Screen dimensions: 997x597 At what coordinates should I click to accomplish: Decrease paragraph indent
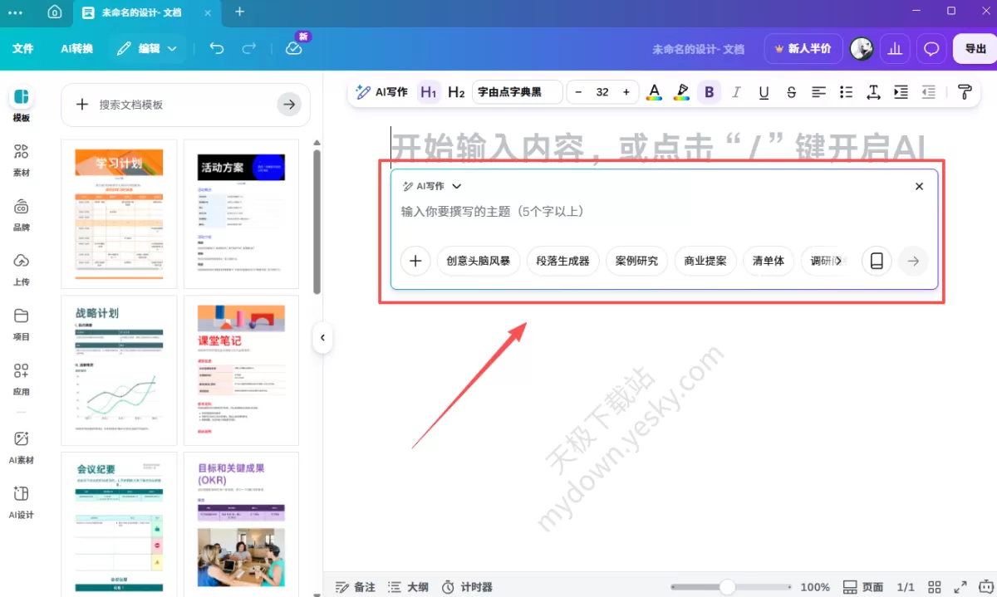[928, 92]
